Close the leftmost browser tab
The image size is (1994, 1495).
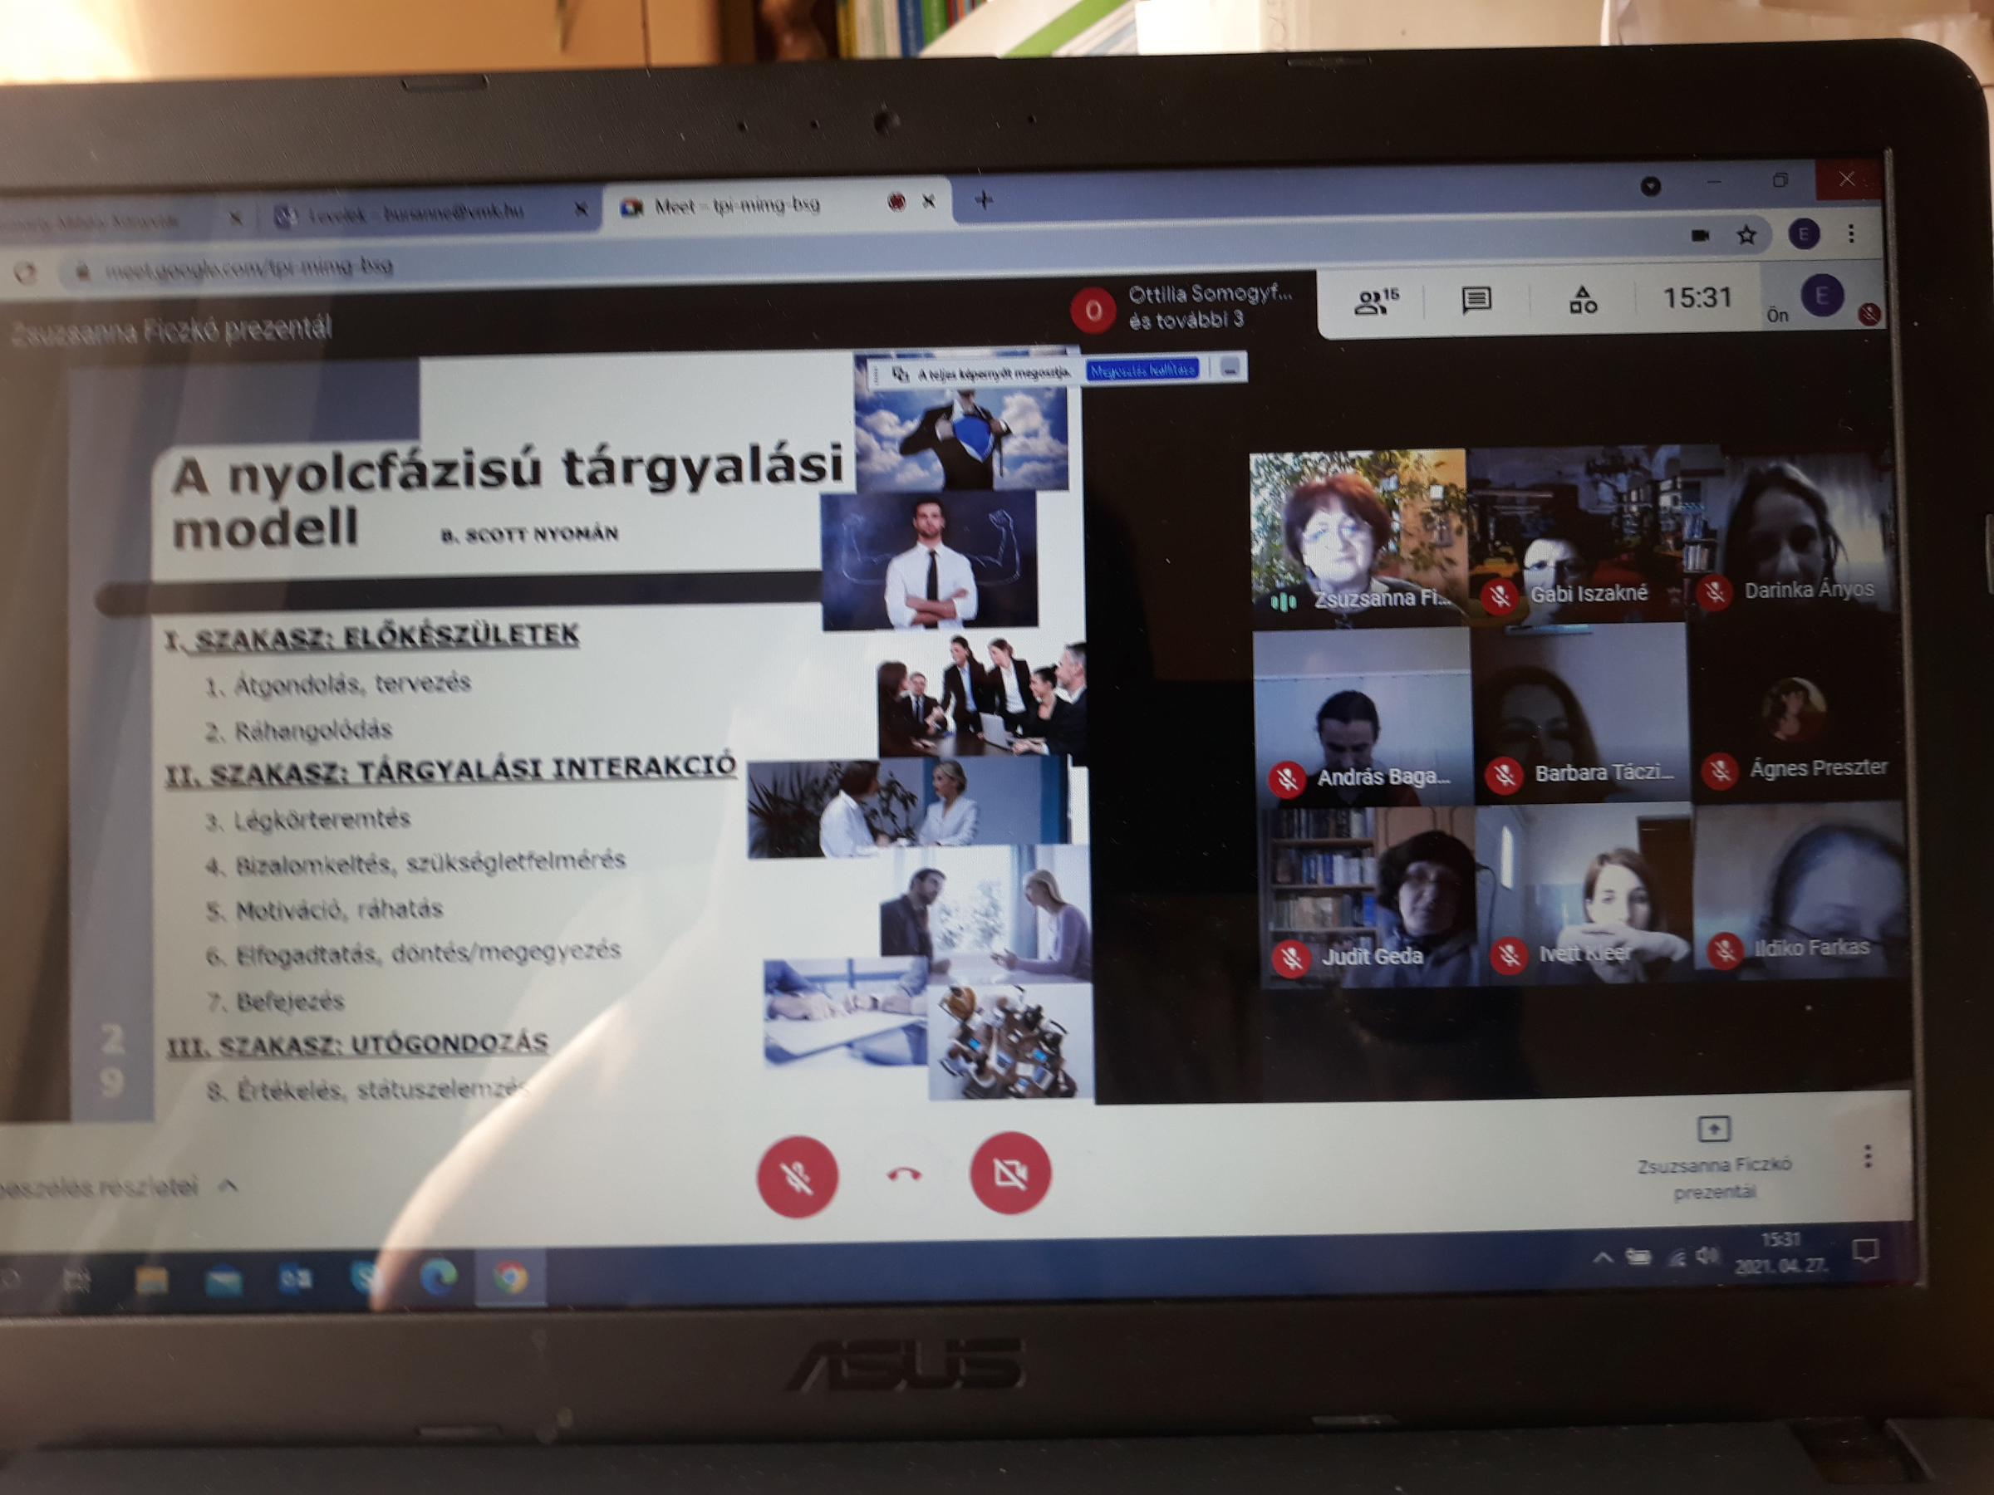[x=235, y=217]
